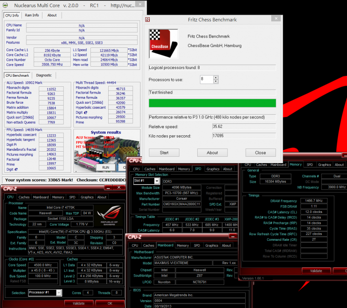
Task: Switch to Ram Info tab in Nuclearus
Action: (x=32, y=15)
